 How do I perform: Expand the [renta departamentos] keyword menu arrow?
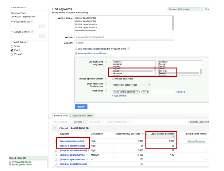coord(86,141)
